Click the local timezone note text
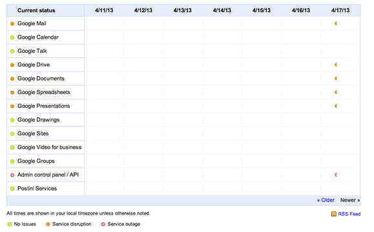Screen dimensions: 374x232 tap(78, 213)
